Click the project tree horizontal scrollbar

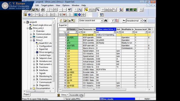pos(35,91)
